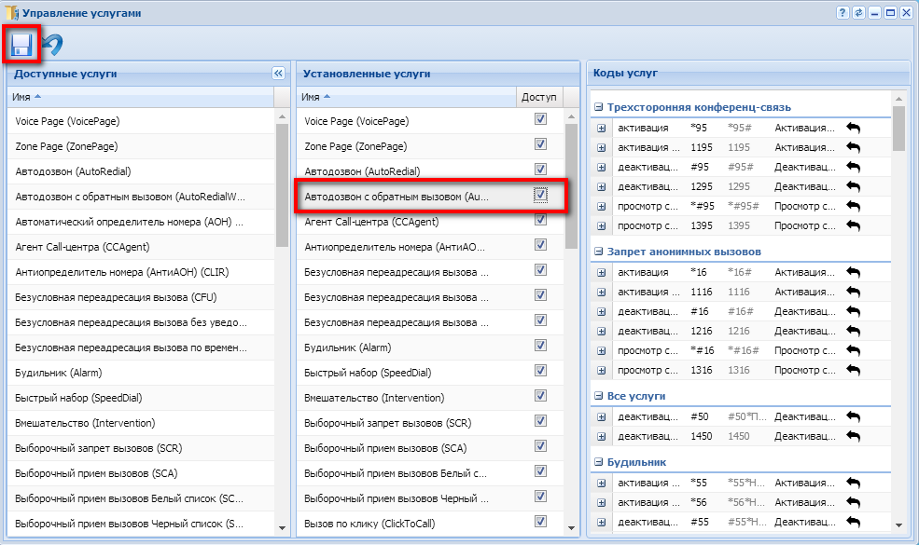Reset the *95 activation code with the arrow icon
The height and width of the screenshot is (545, 919).
point(853,128)
